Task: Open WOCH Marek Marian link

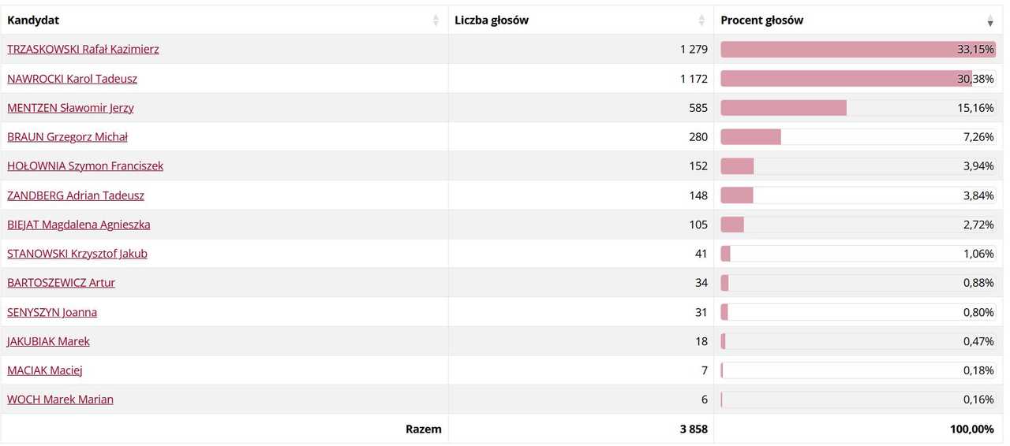Action: [x=60, y=400]
